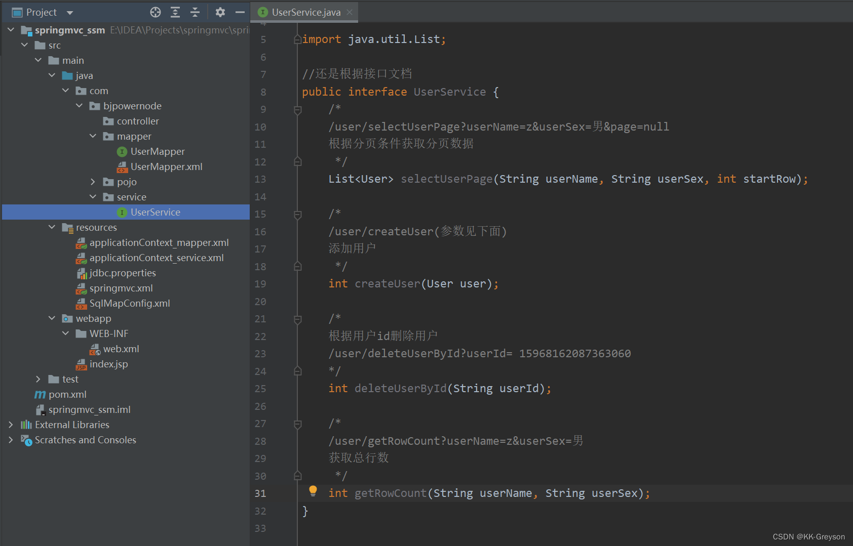
Task: Click the springmvc.xml Spring config icon
Action: [x=81, y=288]
